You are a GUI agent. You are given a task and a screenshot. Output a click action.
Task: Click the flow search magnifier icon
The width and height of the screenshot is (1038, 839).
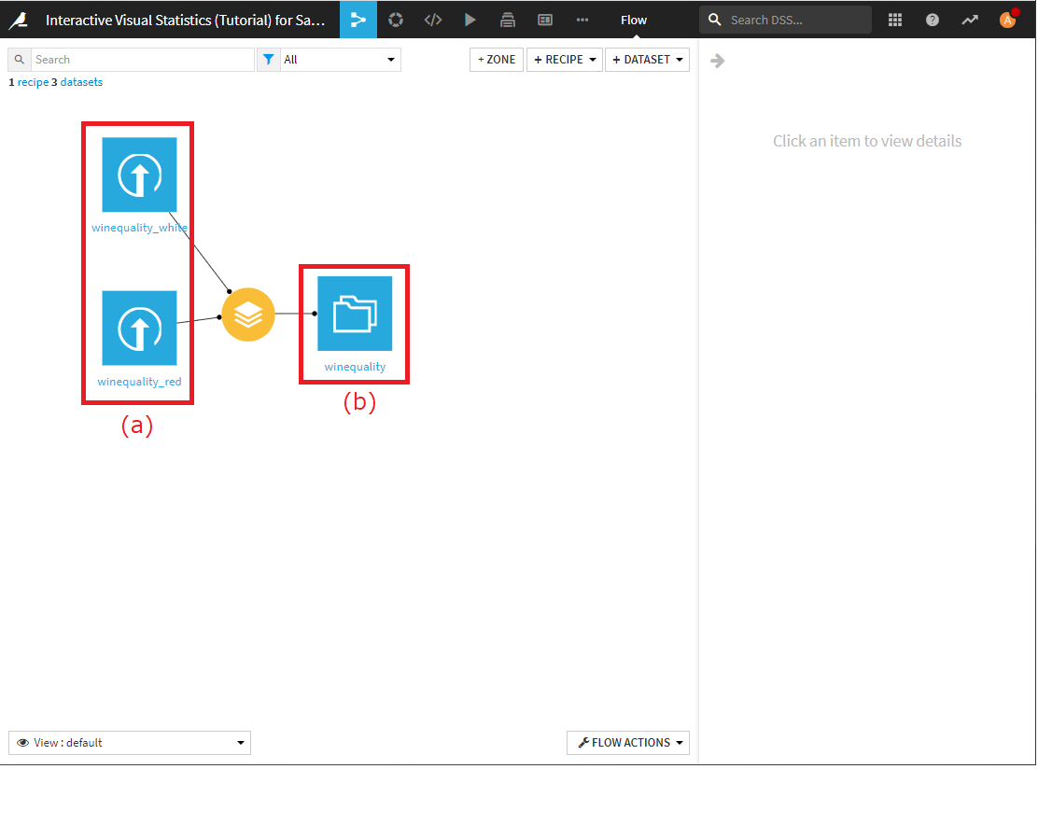tap(20, 60)
